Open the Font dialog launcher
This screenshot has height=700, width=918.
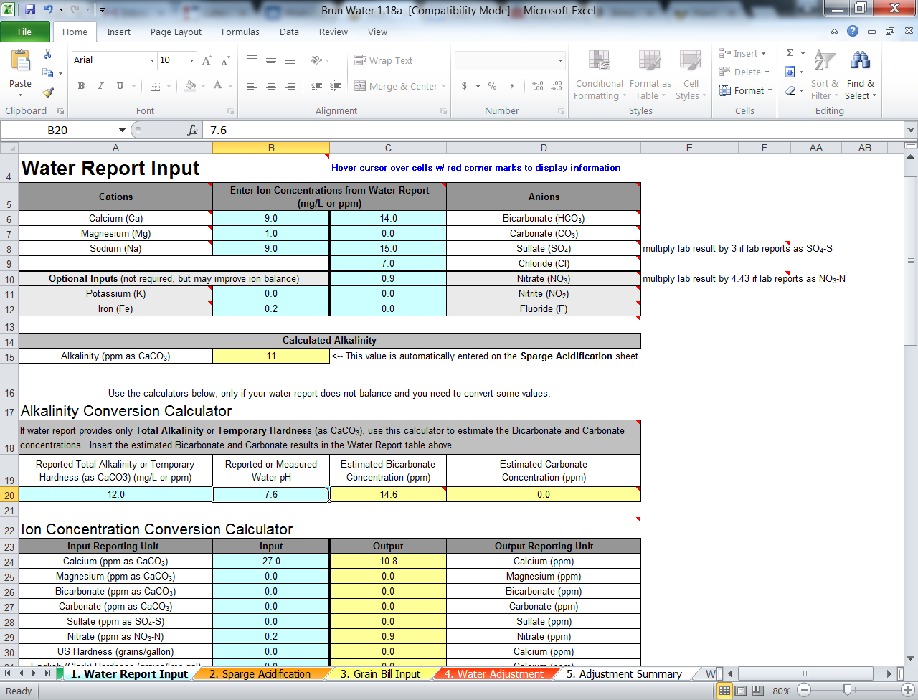tap(231, 111)
